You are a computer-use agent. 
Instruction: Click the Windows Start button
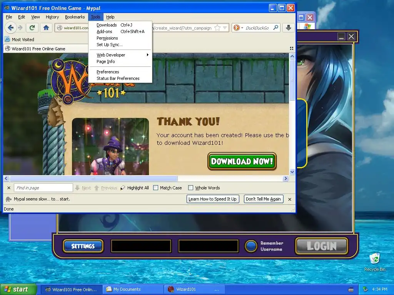[18, 290]
